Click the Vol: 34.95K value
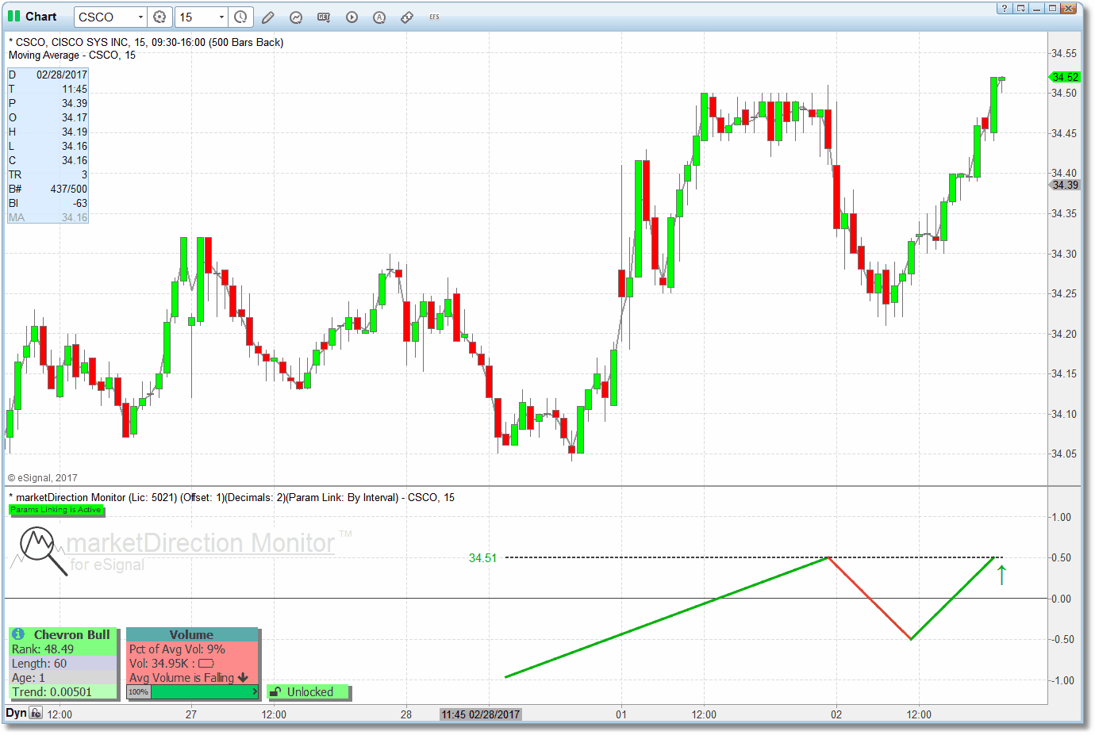The width and height of the screenshot is (1095, 735). pos(159,664)
